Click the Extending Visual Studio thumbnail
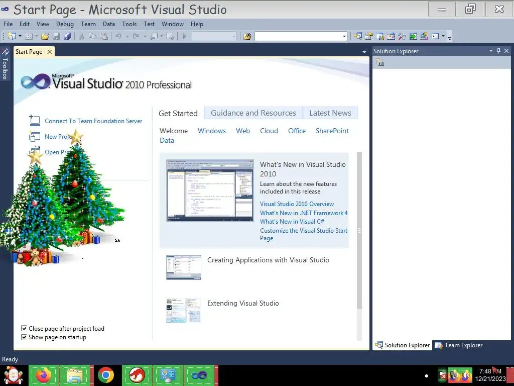 184,310
